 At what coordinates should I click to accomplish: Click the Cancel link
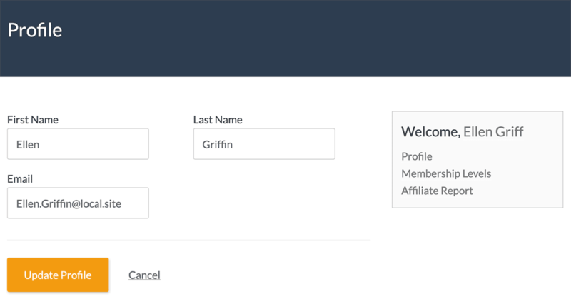(144, 275)
